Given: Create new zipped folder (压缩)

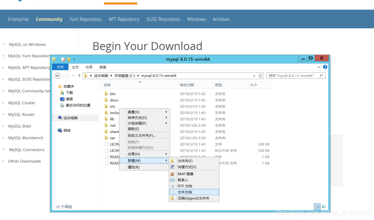Looking at the screenshot, I should click(x=194, y=198).
